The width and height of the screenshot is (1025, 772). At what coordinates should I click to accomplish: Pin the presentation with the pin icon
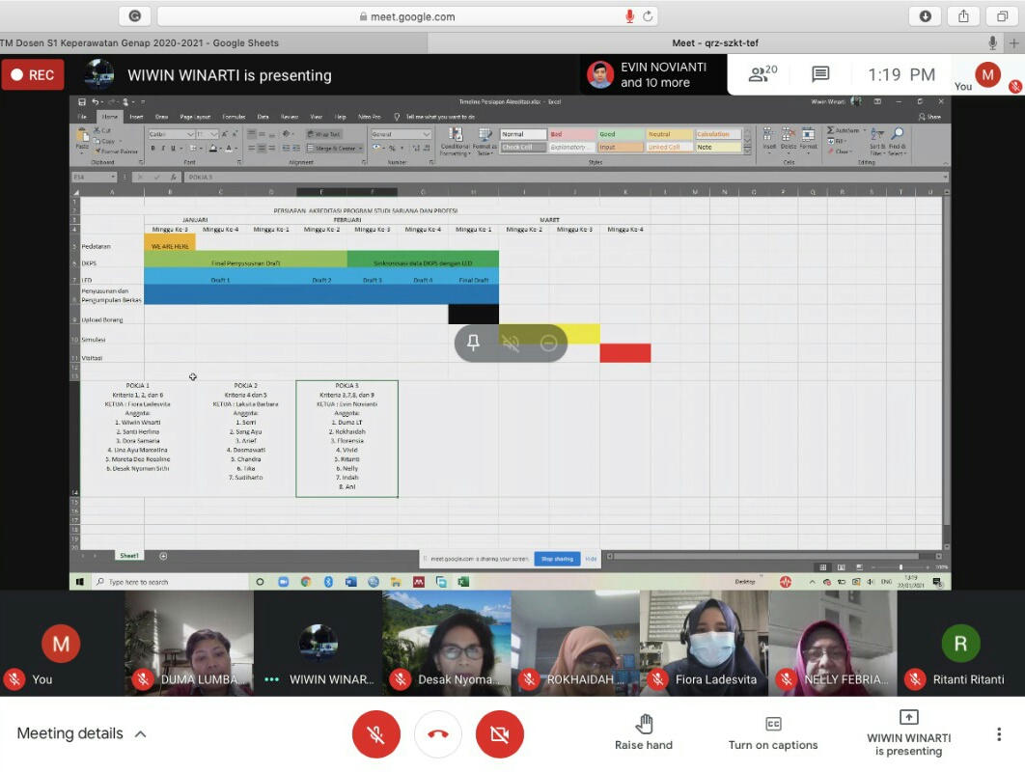(473, 343)
